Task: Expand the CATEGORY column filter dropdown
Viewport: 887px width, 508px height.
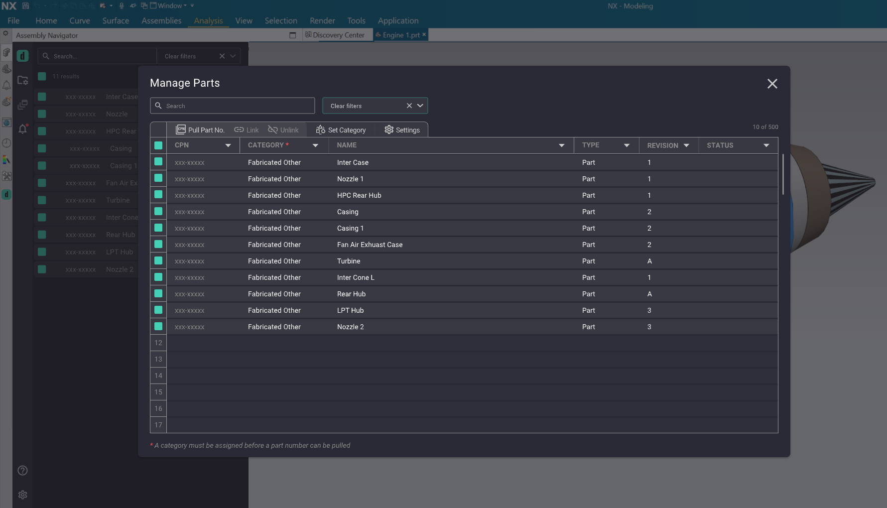Action: [x=315, y=145]
